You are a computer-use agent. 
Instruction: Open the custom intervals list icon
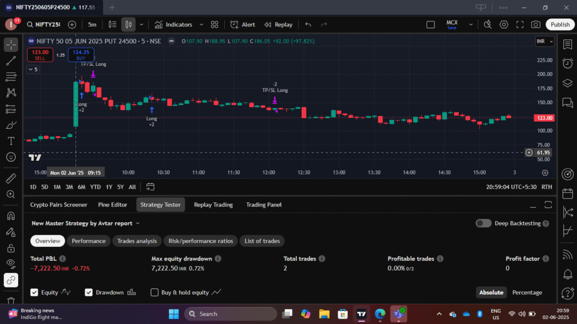pos(112,25)
